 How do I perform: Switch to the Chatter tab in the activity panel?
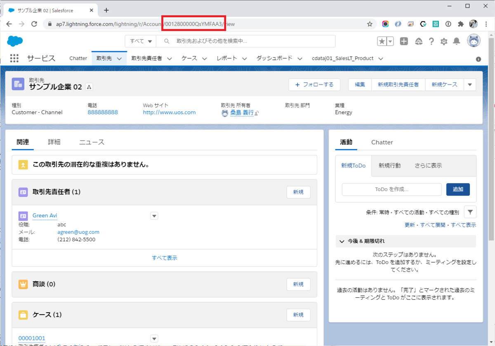[382, 142]
